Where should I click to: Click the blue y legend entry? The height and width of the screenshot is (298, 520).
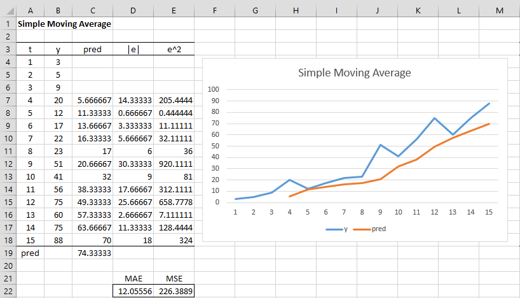[x=337, y=229]
